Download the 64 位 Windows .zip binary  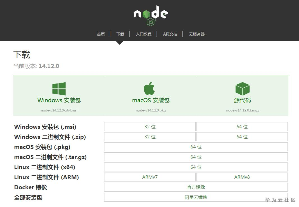coord(242,137)
